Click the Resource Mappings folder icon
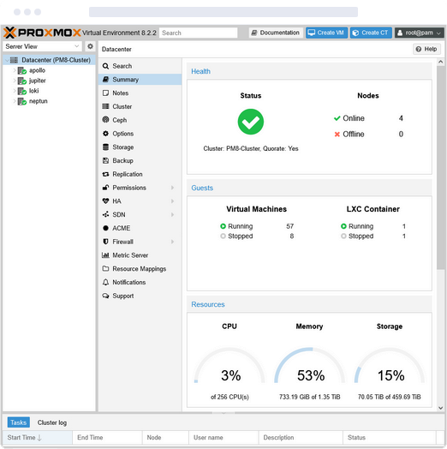 (105, 268)
